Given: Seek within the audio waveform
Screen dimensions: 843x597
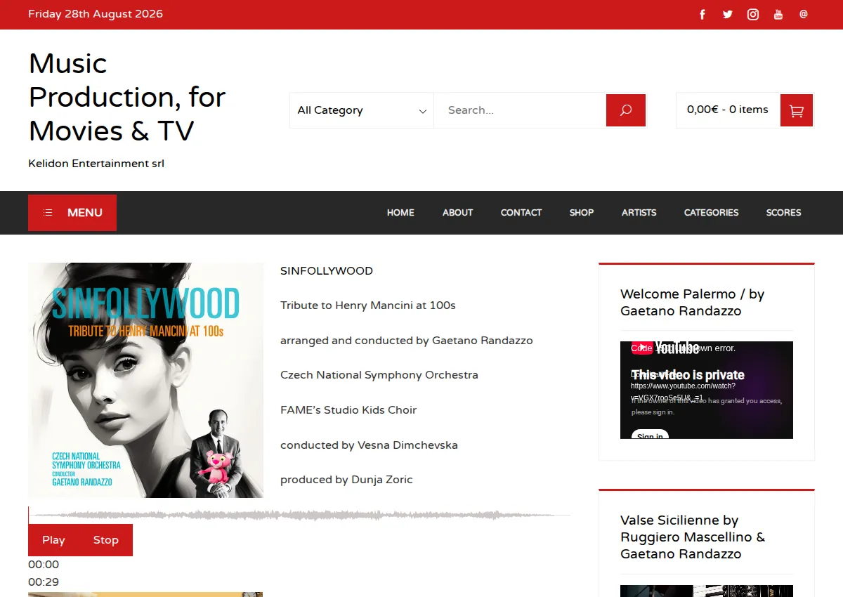Looking at the screenshot, I should point(299,516).
